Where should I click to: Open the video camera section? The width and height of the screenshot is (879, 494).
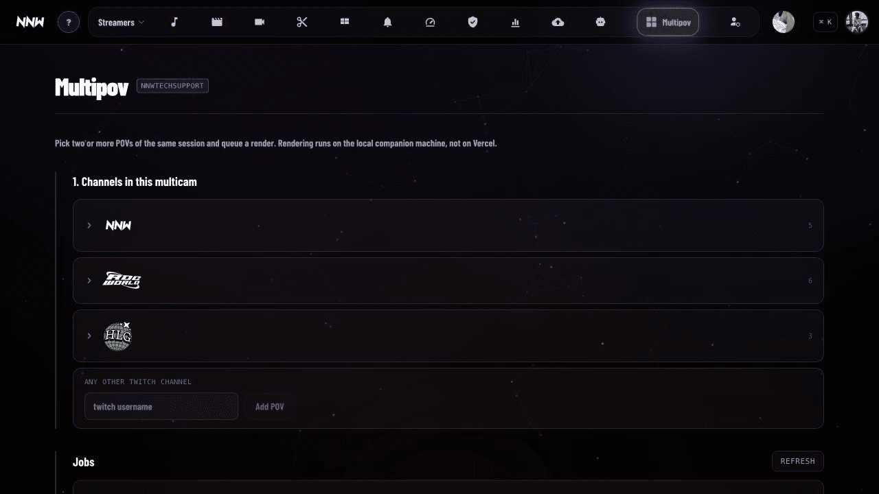pos(260,22)
